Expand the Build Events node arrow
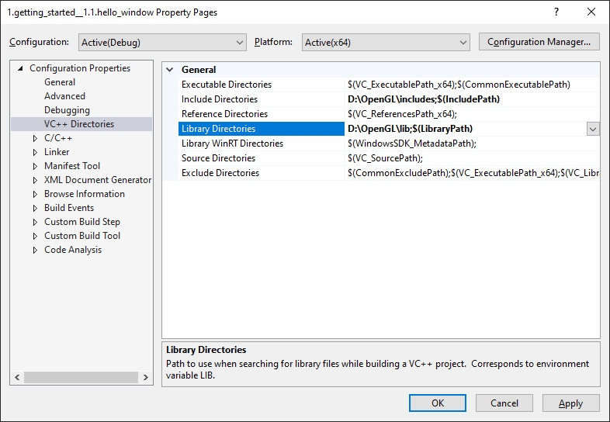 [35, 208]
